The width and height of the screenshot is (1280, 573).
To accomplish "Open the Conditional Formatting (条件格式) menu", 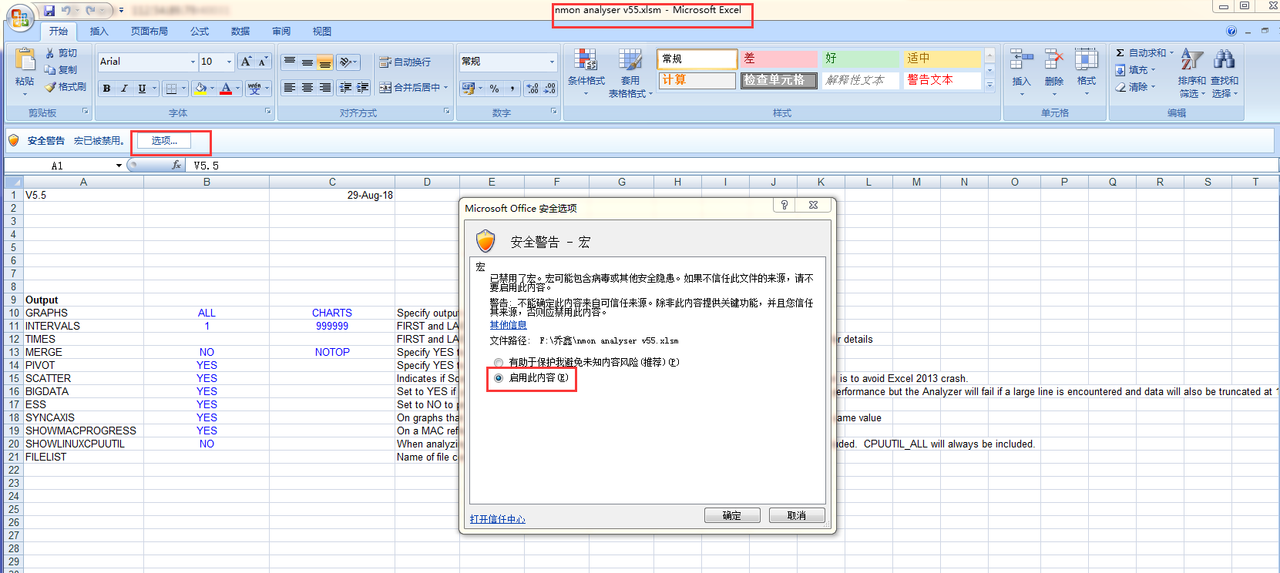I will click(586, 72).
